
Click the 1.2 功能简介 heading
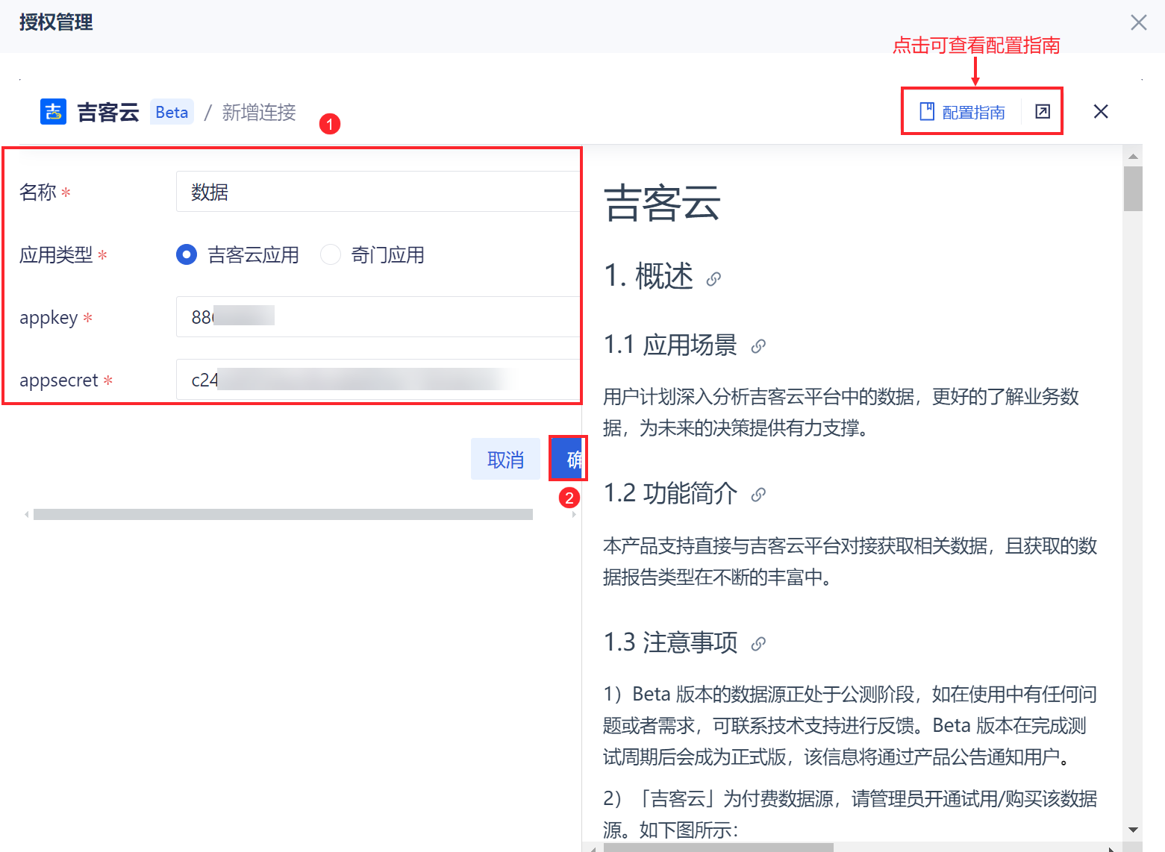click(x=670, y=494)
